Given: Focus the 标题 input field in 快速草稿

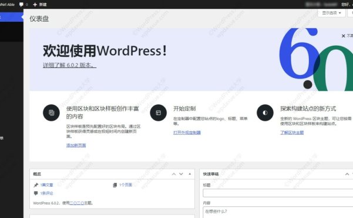Looking at the screenshot, I should pos(278,193).
